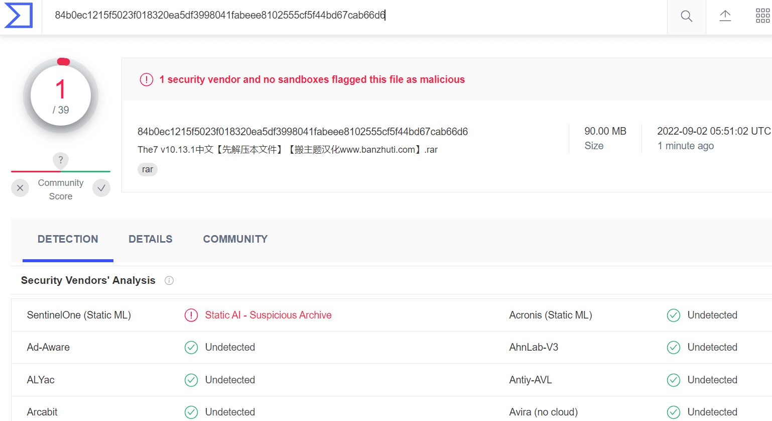Viewport: 772px width, 421px height.
Task: Click the upload file icon
Action: 725,16
